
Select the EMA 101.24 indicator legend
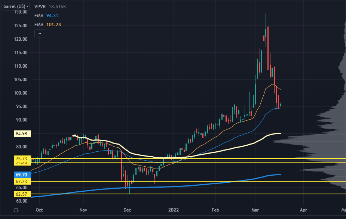48,25
